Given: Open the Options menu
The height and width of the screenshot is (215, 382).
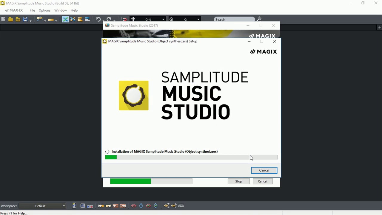Looking at the screenshot, I should coord(44,10).
